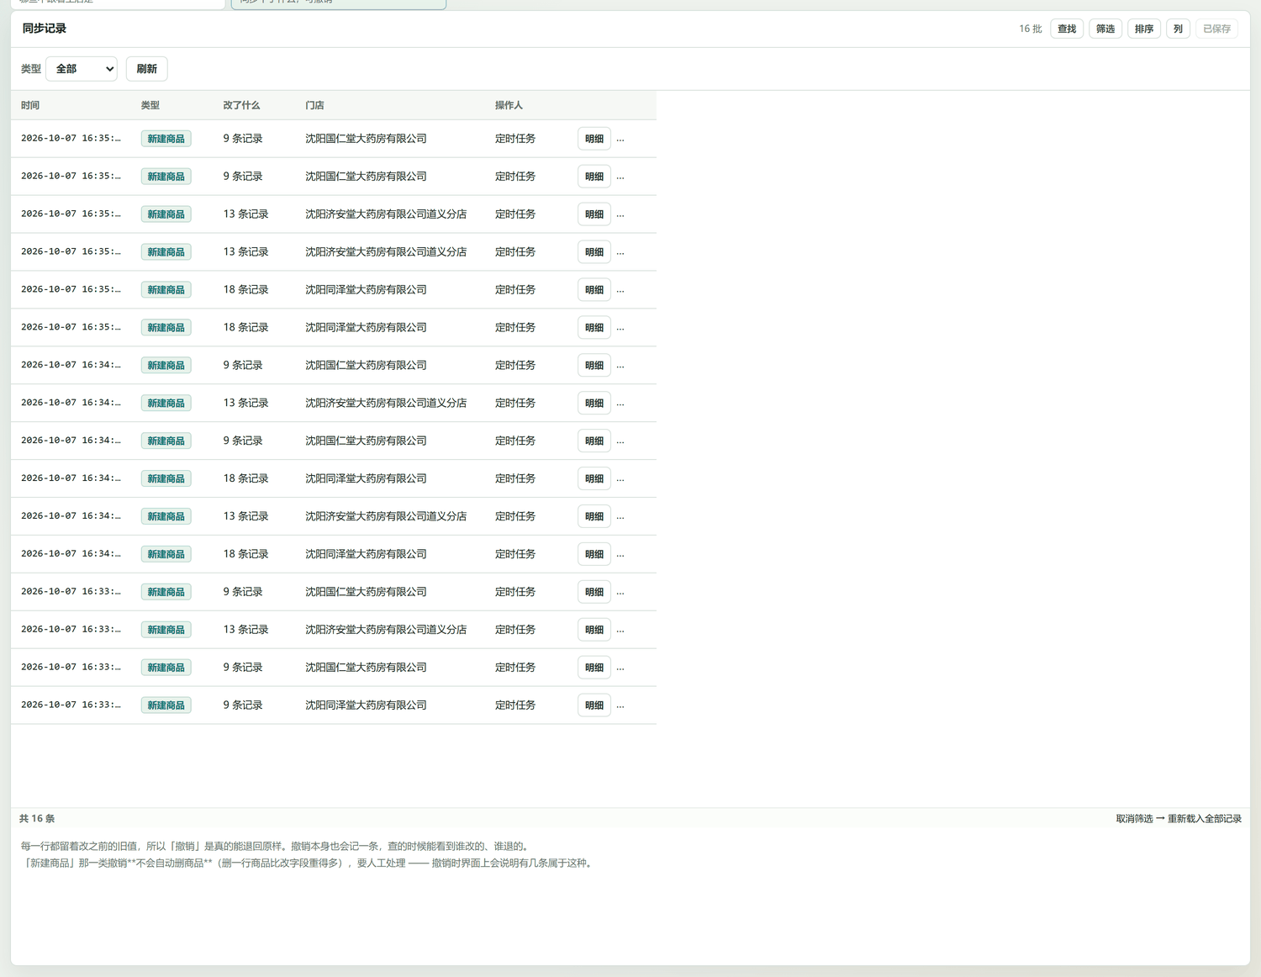
Task: Click the 操作人 column header
Action: 509,105
